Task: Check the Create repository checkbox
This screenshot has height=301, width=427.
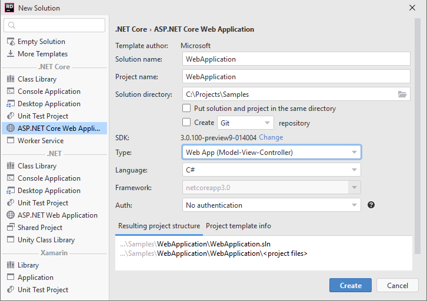Action: [186, 123]
